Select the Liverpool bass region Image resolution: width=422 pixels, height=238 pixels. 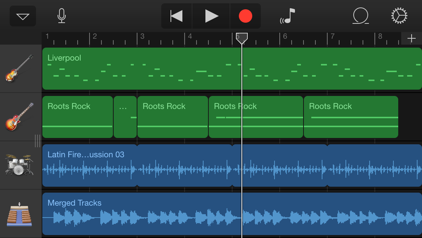(x=232, y=68)
